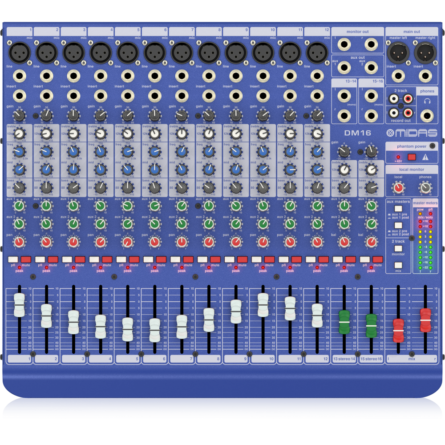Image resolution: width=445 pixels, height=445 pixels.
Task: Click the stereo 15-16 gain knob
Action: pos(371,152)
